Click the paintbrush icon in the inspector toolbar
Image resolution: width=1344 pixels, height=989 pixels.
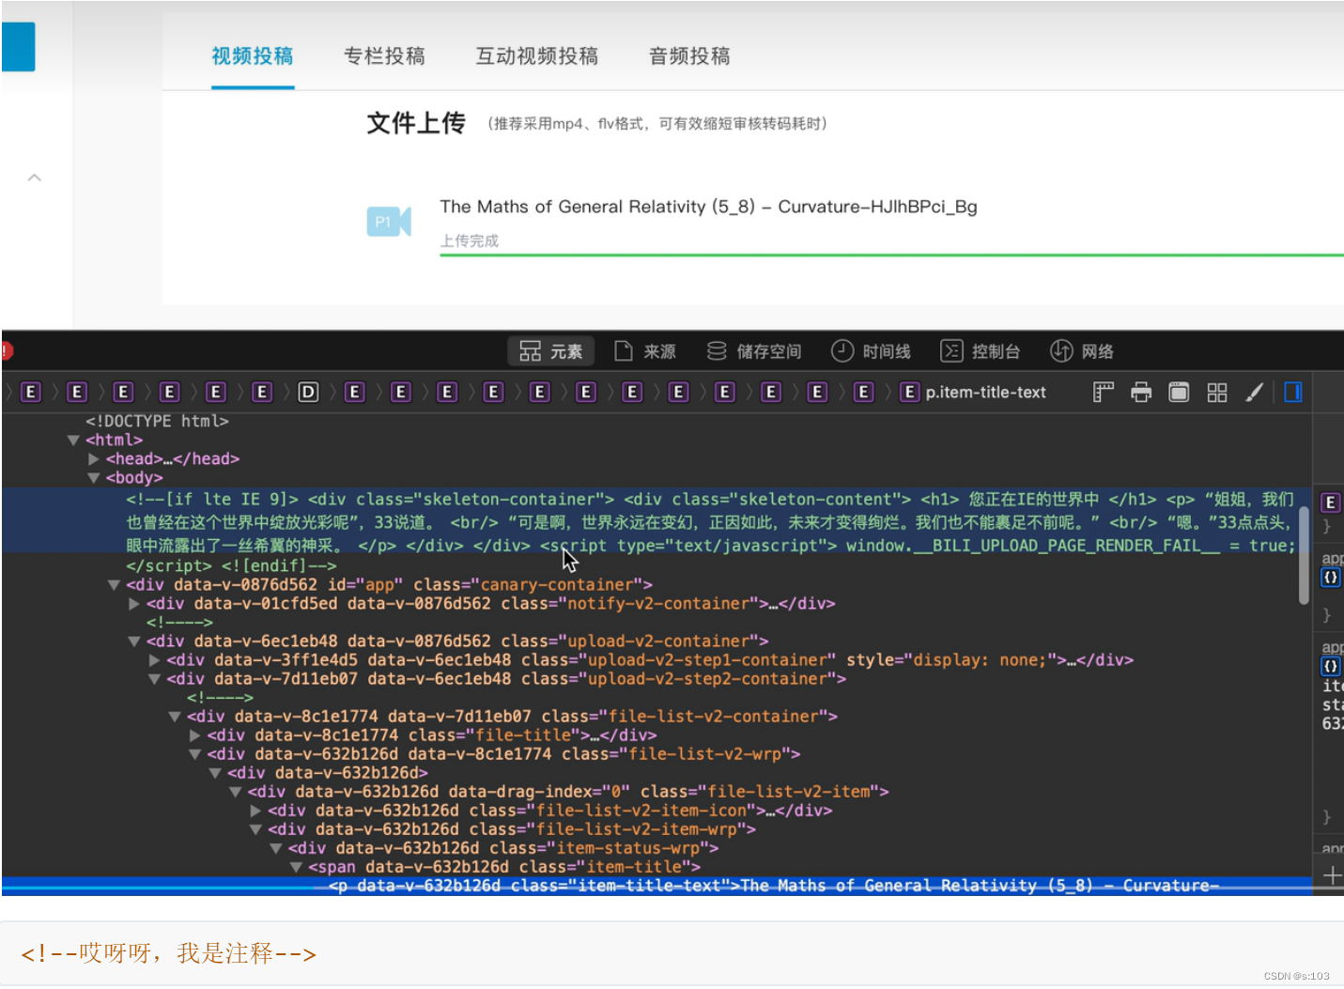coord(1255,393)
